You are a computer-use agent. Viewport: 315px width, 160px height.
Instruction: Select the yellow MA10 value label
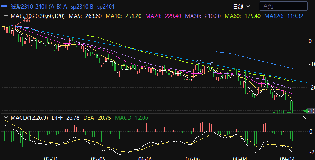[123, 16]
